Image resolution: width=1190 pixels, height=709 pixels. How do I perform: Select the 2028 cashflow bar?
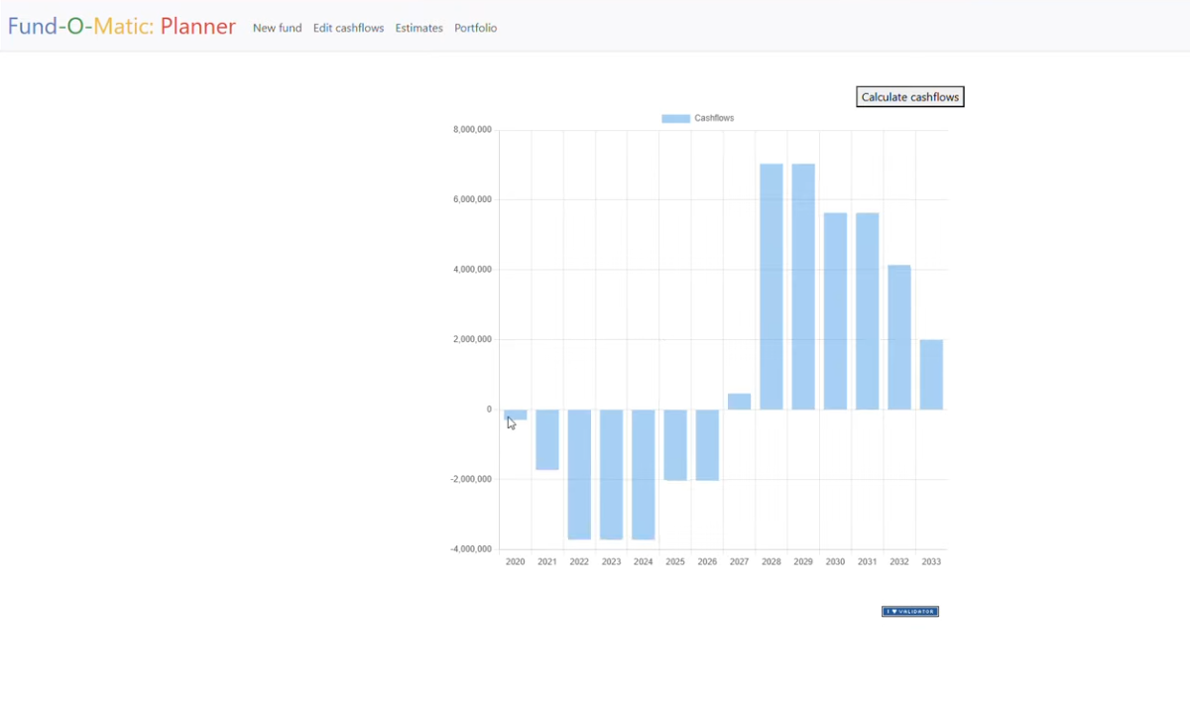pos(772,287)
